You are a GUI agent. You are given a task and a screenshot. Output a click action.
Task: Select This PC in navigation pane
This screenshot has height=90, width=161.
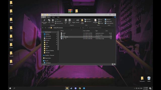coord(47,61)
